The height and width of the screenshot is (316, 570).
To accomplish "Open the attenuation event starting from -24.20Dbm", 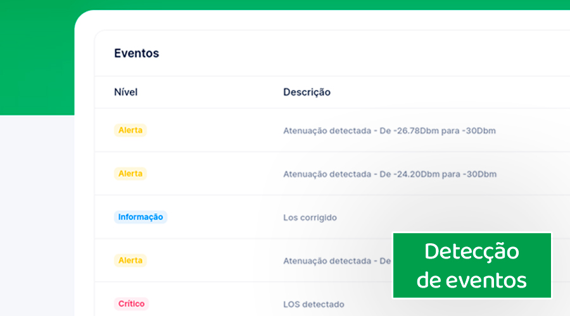I will coord(389,174).
